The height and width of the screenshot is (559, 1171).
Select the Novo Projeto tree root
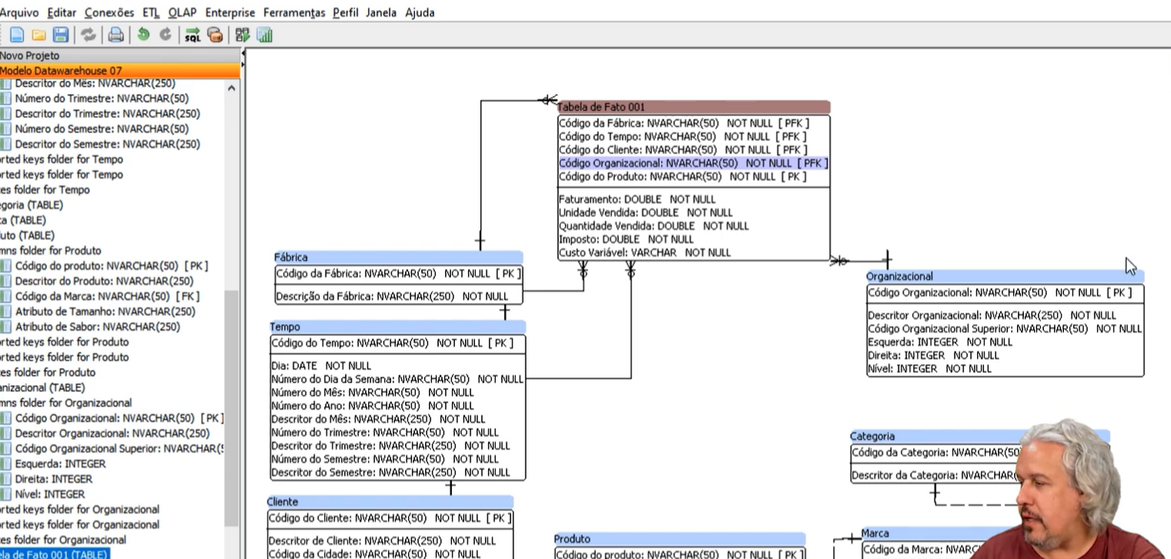(x=29, y=55)
